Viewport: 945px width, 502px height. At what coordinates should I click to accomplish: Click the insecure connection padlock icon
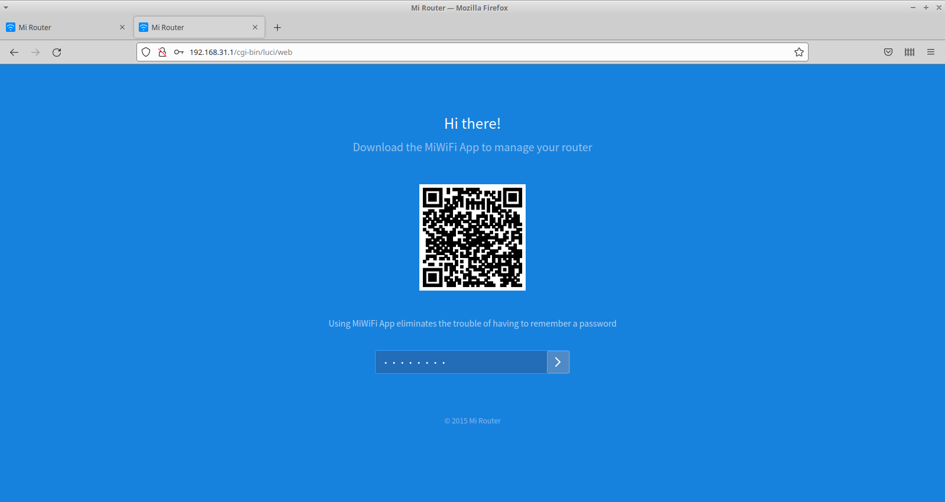coord(162,52)
